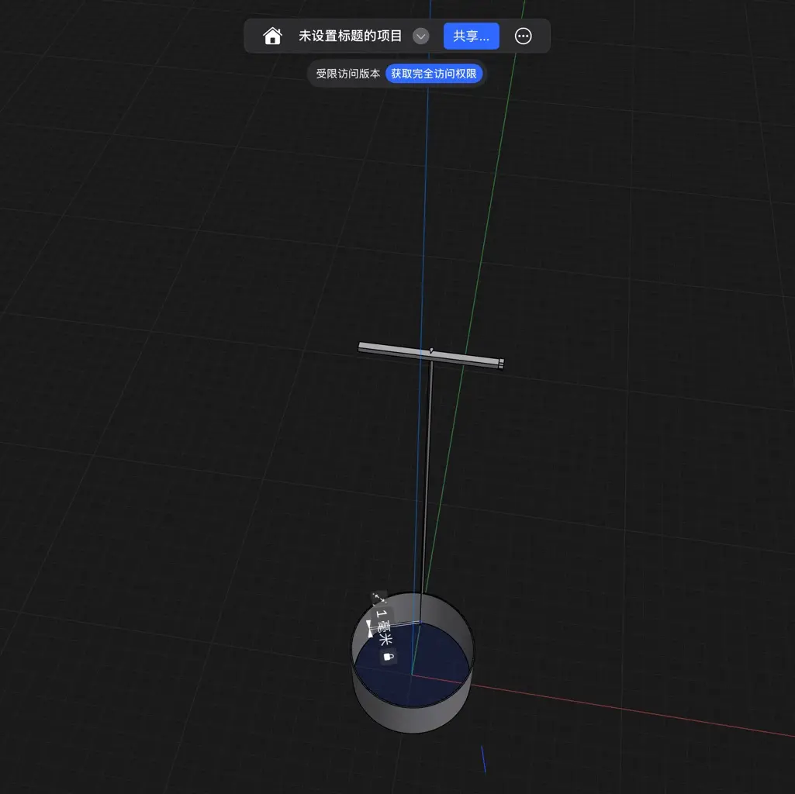Toggle the dimension lock icon in the cylinder
Screen dimensions: 795x794
(x=389, y=657)
